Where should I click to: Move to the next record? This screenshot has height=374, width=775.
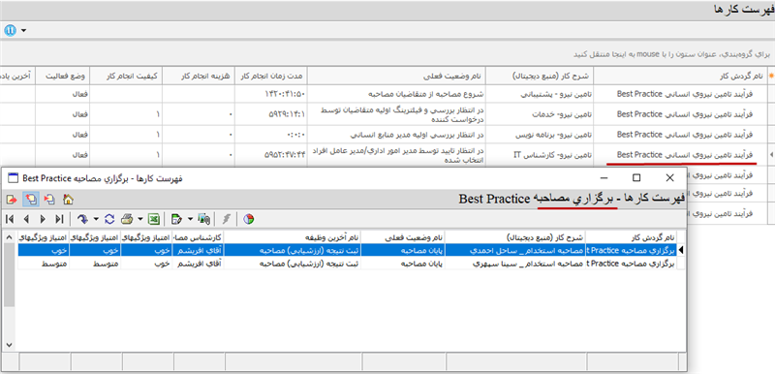point(43,218)
